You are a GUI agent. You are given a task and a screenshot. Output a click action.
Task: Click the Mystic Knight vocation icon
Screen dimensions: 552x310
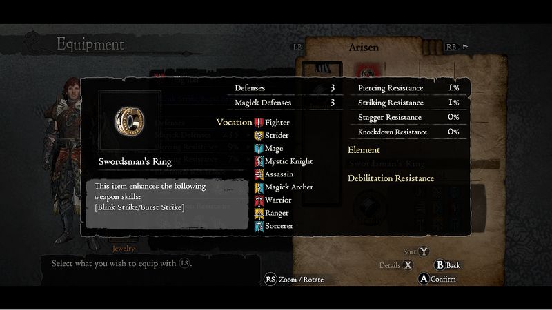(x=259, y=161)
